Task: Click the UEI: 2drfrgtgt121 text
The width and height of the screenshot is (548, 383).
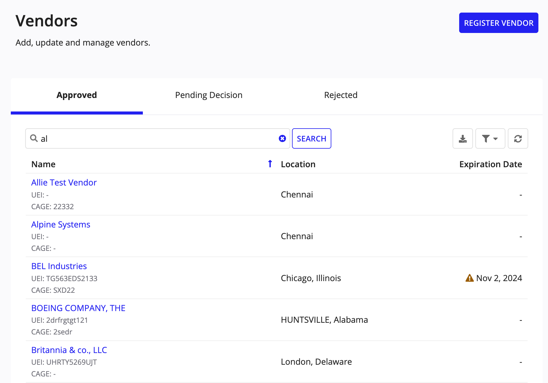Action: tap(59, 320)
